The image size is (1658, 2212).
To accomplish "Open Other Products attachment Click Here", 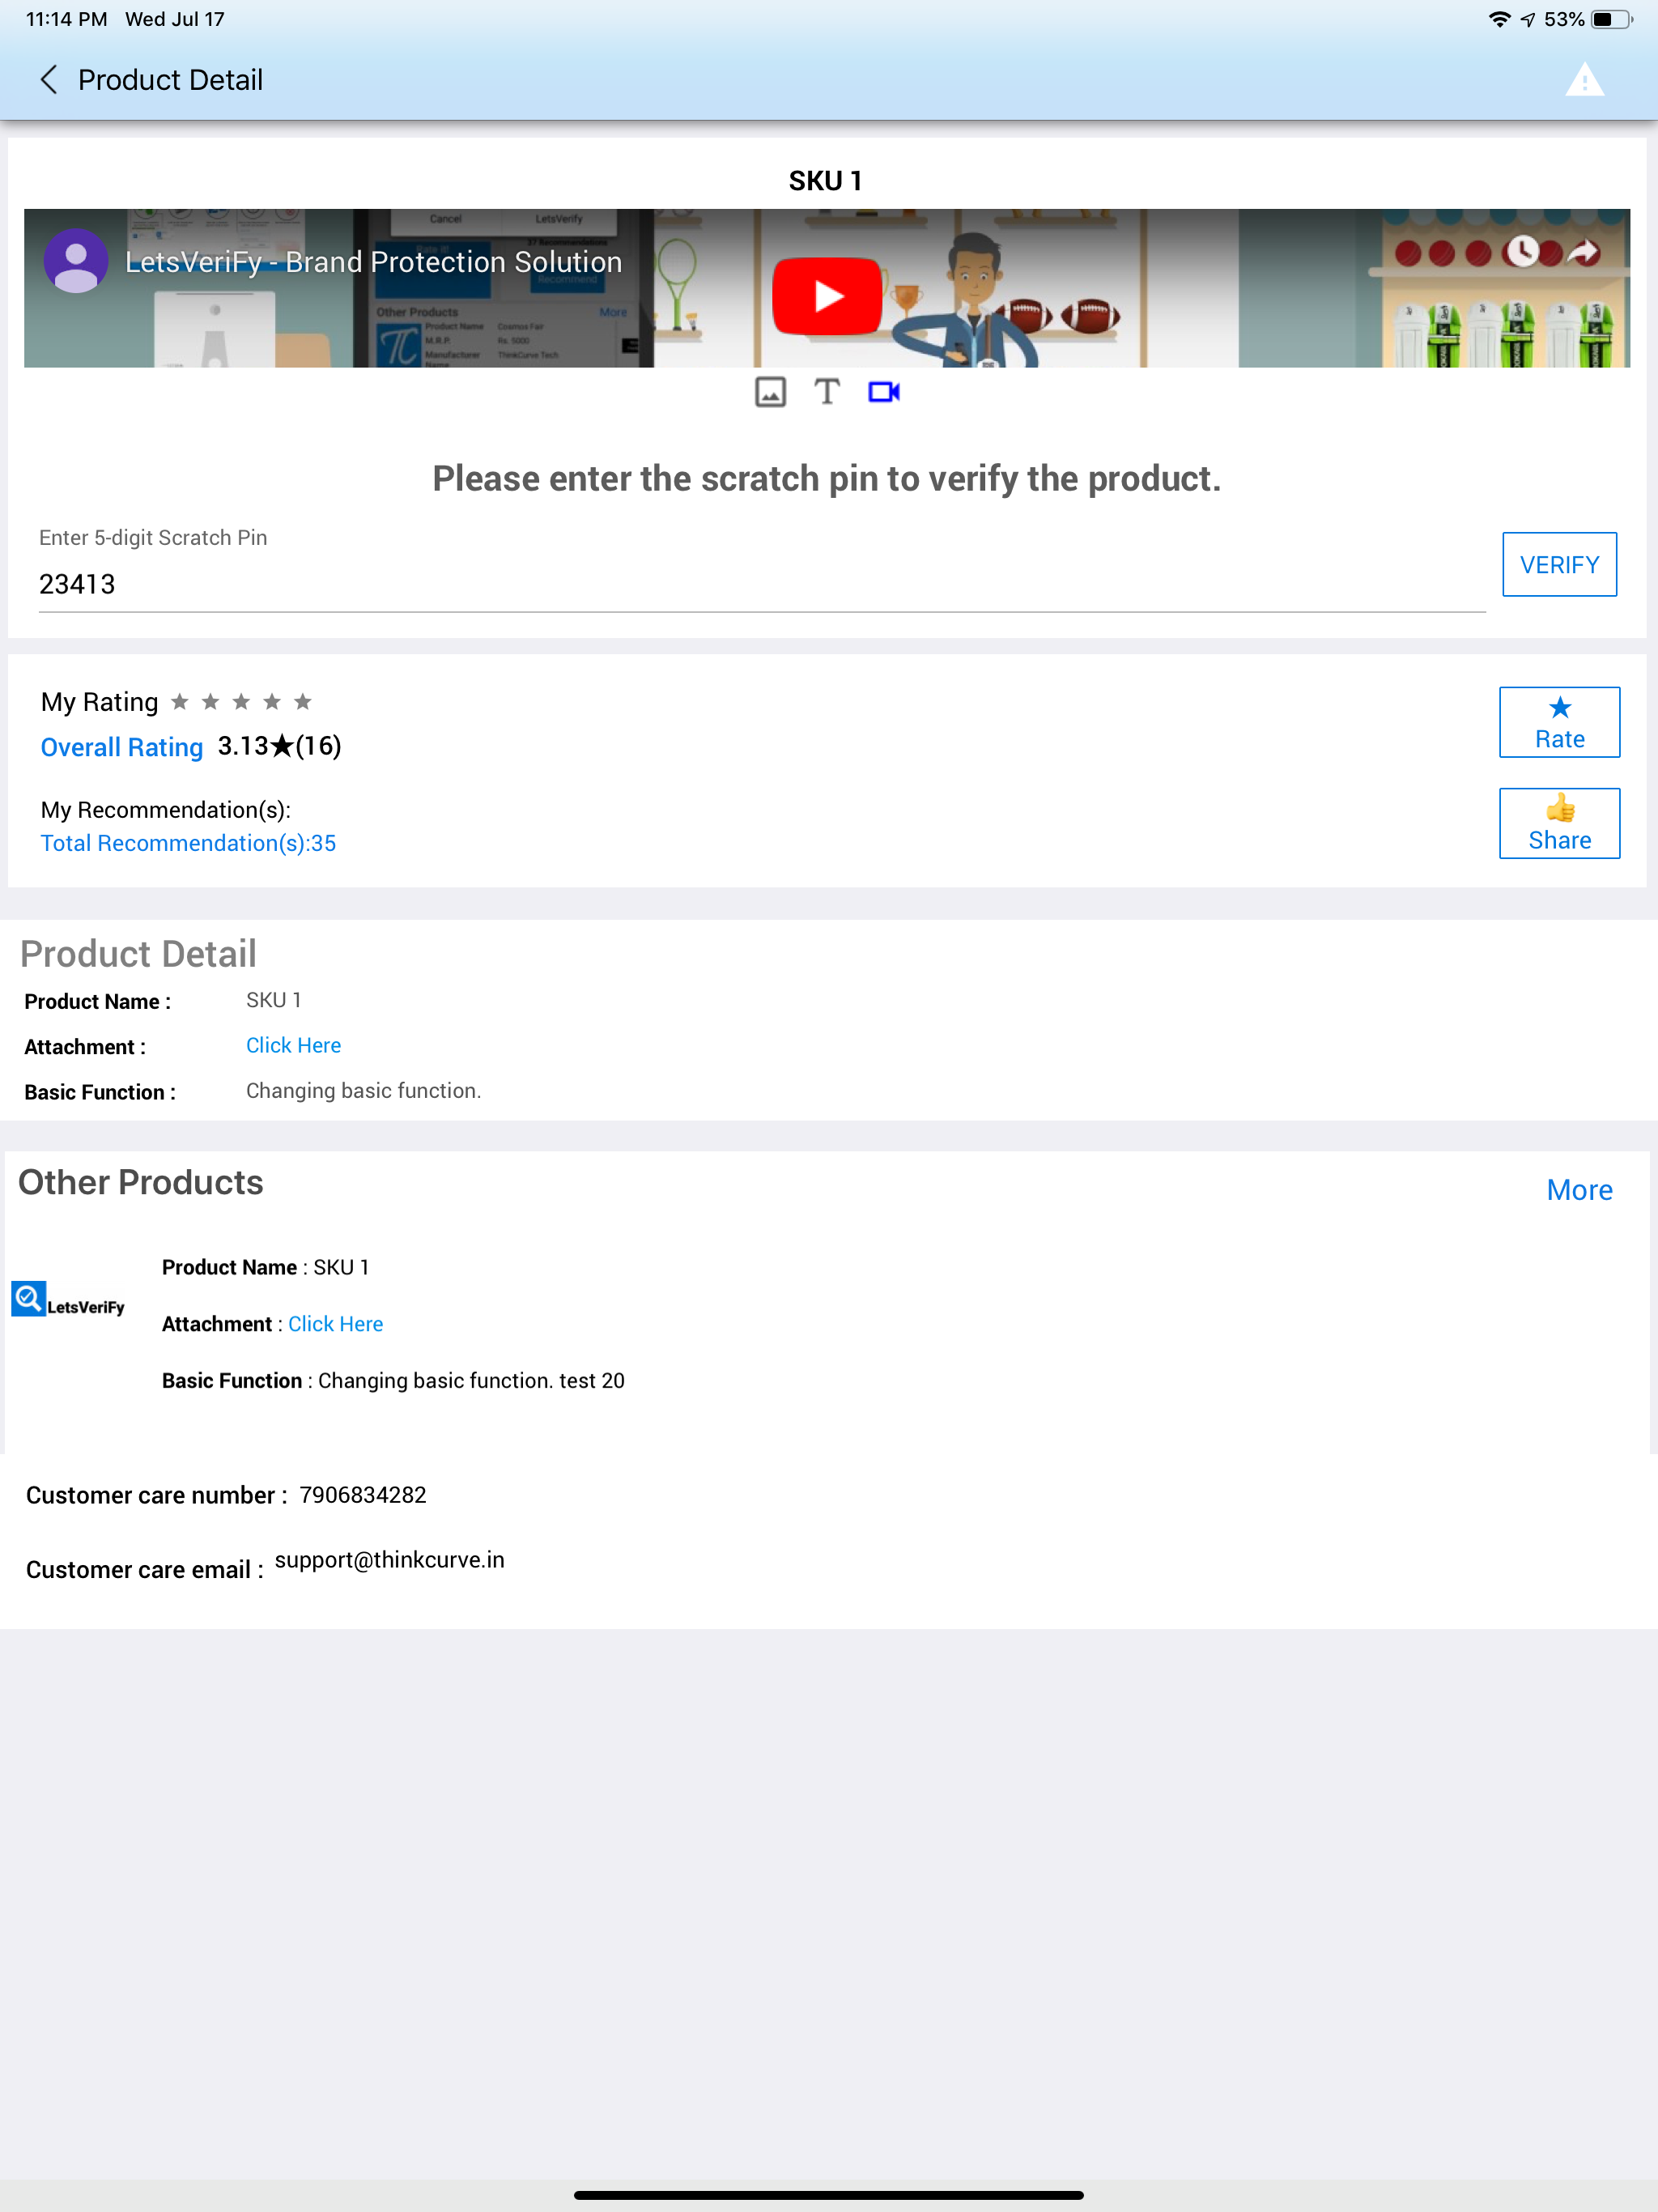I will 335,1324.
